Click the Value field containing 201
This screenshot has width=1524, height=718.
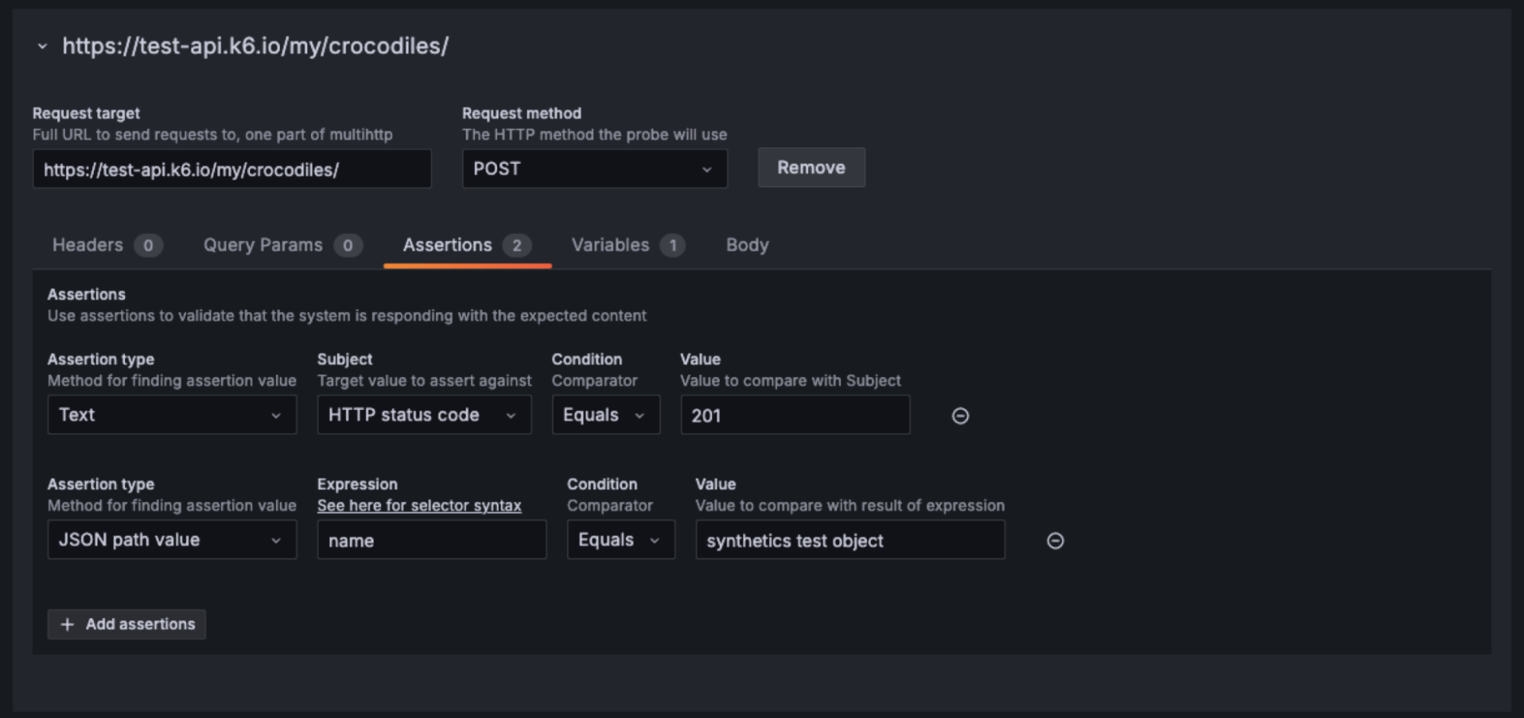click(x=794, y=415)
